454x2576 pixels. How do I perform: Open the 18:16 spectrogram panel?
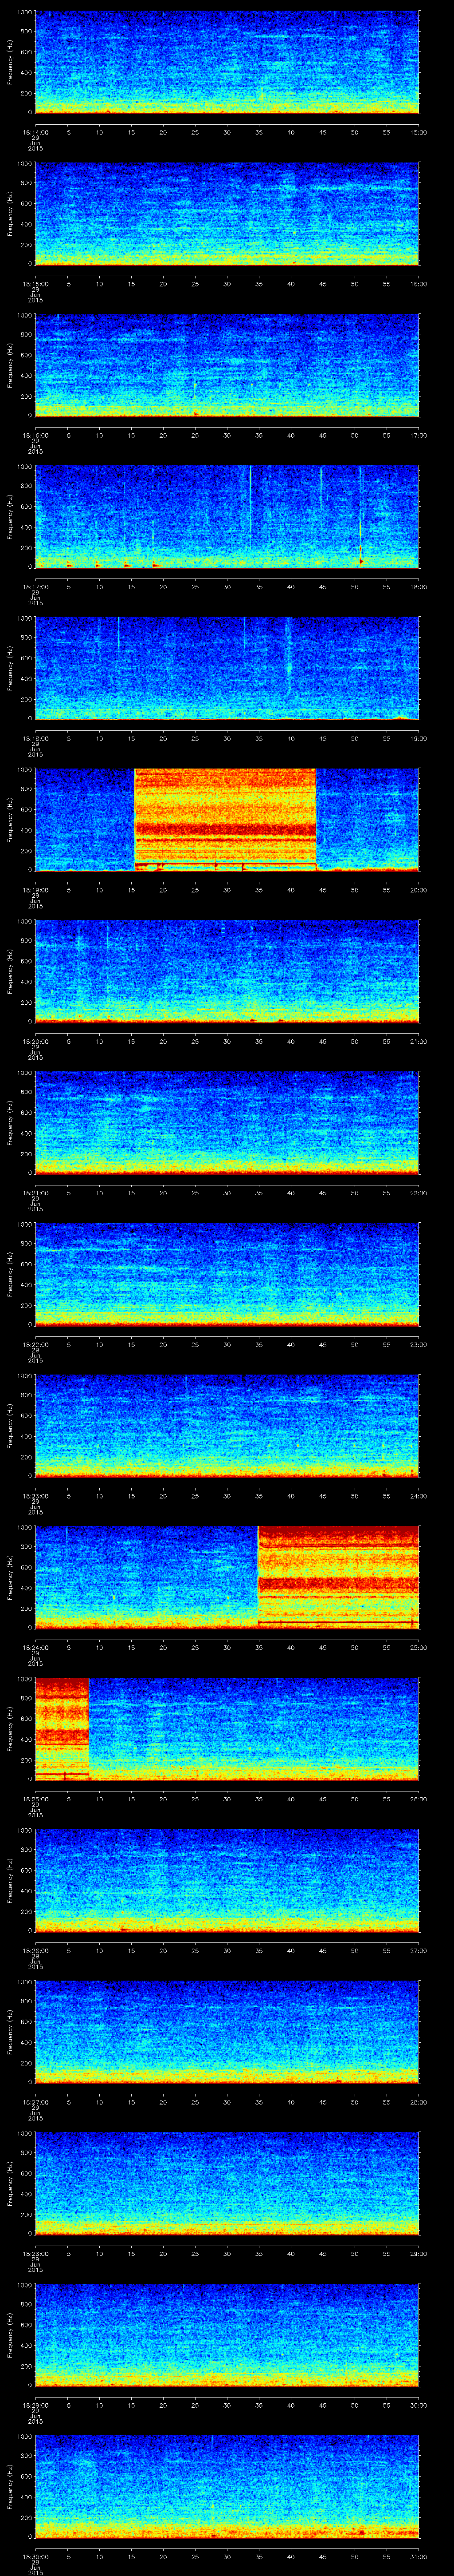click(x=227, y=365)
